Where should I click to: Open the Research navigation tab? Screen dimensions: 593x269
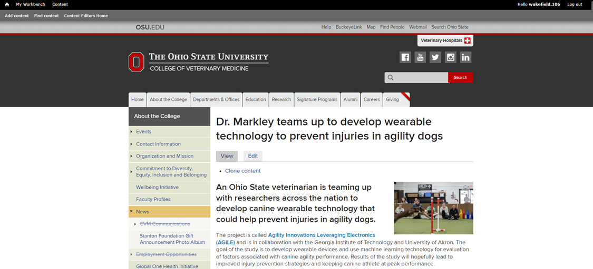pos(281,99)
